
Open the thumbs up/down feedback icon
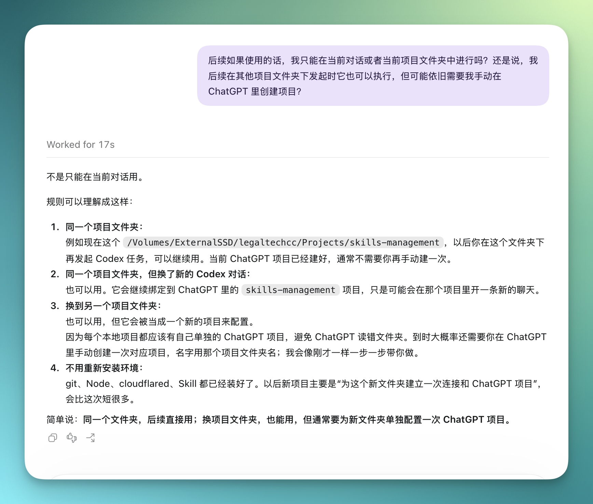72,438
